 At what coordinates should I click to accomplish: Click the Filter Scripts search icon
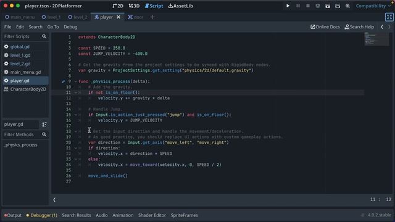pyautogui.click(x=44, y=36)
